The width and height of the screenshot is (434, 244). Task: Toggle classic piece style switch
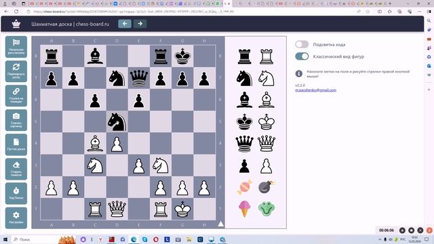point(302,56)
